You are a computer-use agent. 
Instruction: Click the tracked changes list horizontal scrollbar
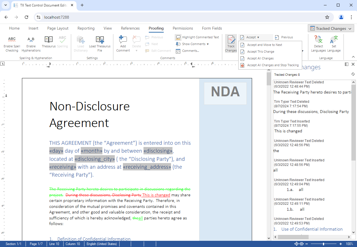click(293, 237)
